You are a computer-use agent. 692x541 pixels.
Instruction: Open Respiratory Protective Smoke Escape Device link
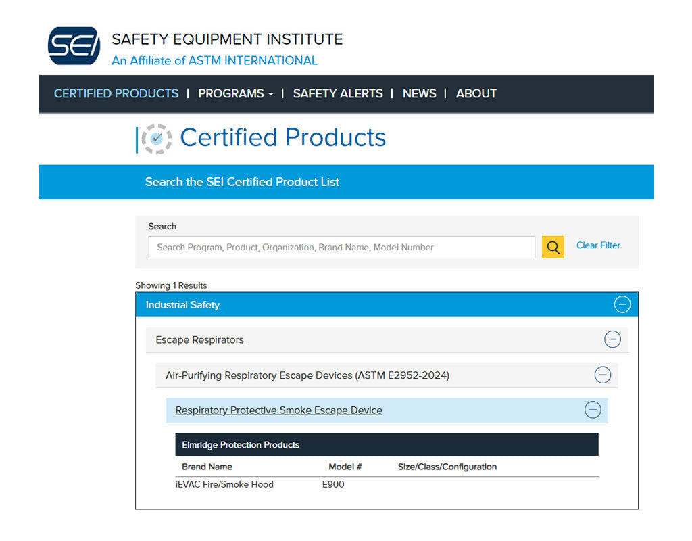tap(279, 410)
